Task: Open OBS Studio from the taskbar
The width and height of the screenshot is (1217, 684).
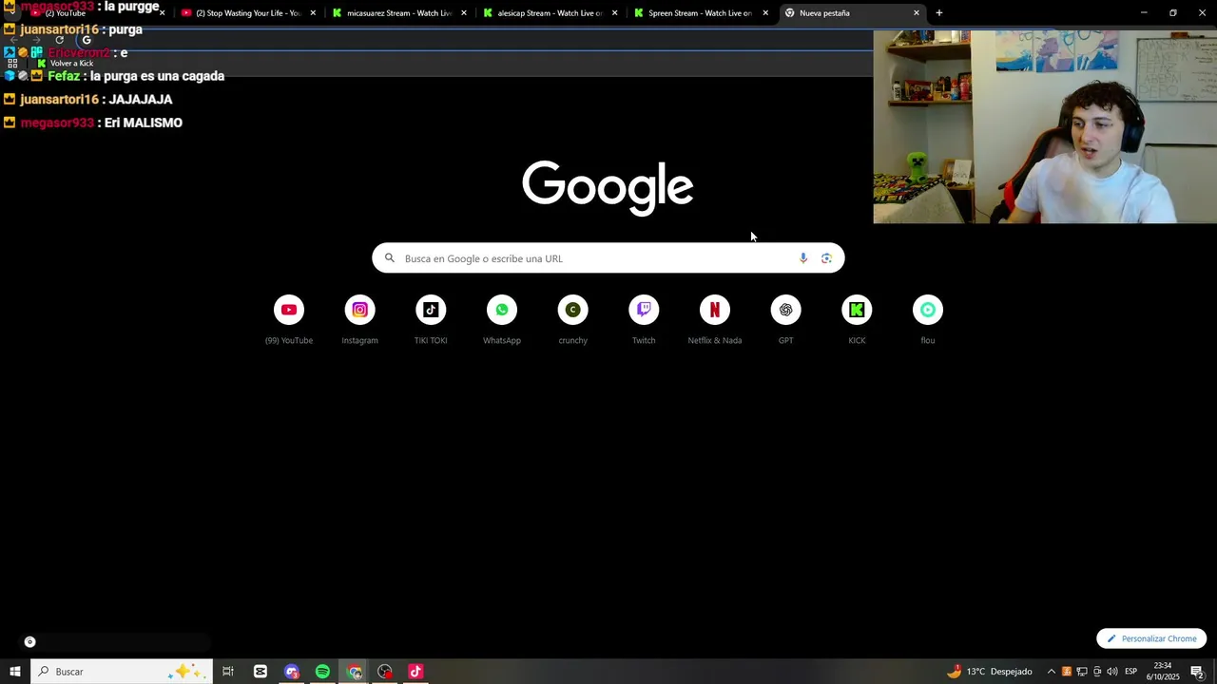Action: click(x=385, y=672)
